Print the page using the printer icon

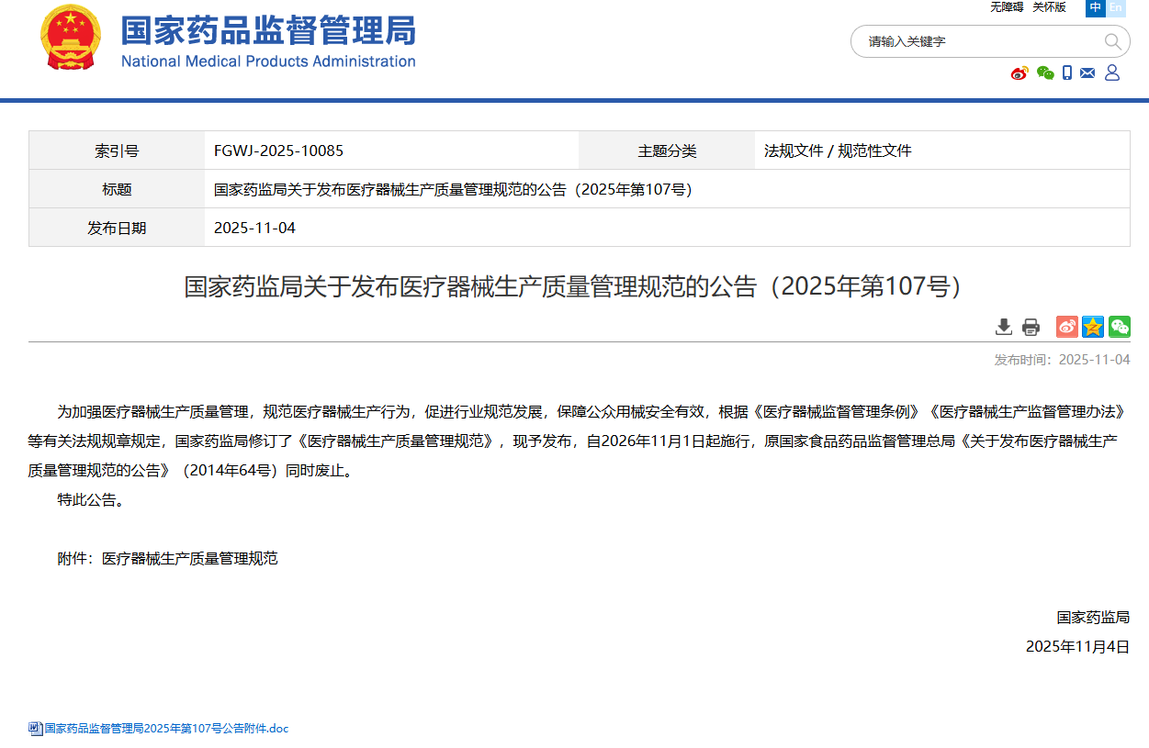pos(1031,327)
